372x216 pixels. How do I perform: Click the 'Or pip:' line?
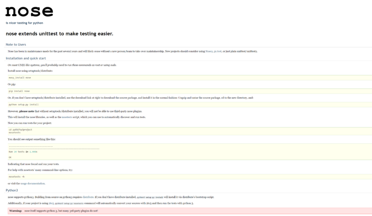pos(12,84)
